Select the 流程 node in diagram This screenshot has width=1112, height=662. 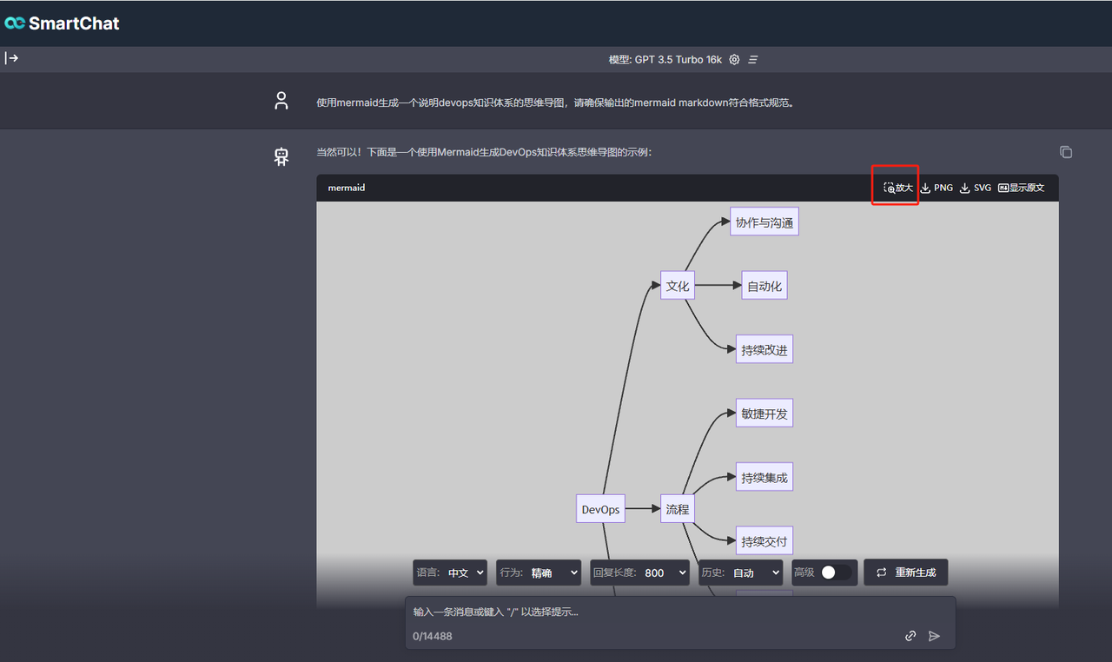pos(677,509)
